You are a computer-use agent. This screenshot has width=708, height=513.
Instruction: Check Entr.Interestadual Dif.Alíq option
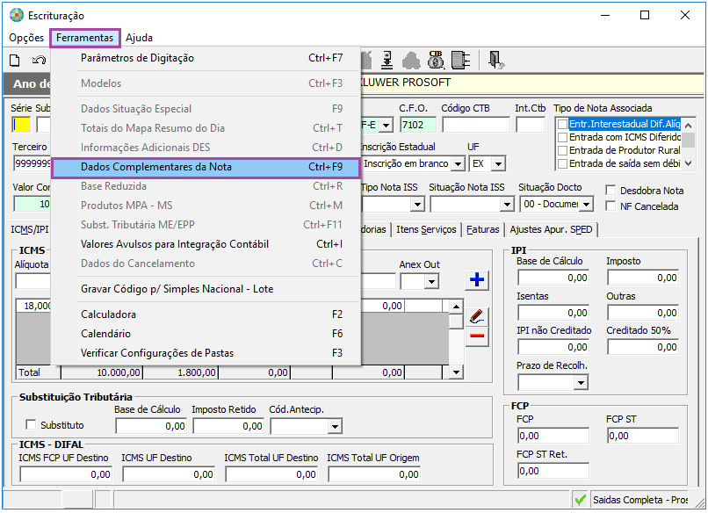pos(562,124)
